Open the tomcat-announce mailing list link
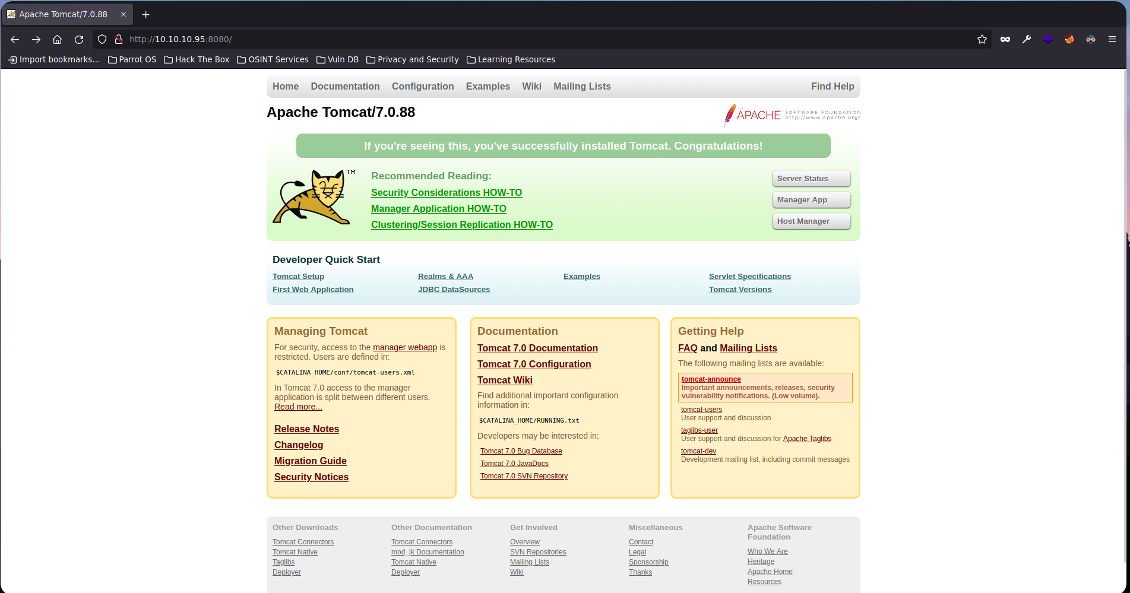The width and height of the screenshot is (1130, 593). (x=711, y=380)
